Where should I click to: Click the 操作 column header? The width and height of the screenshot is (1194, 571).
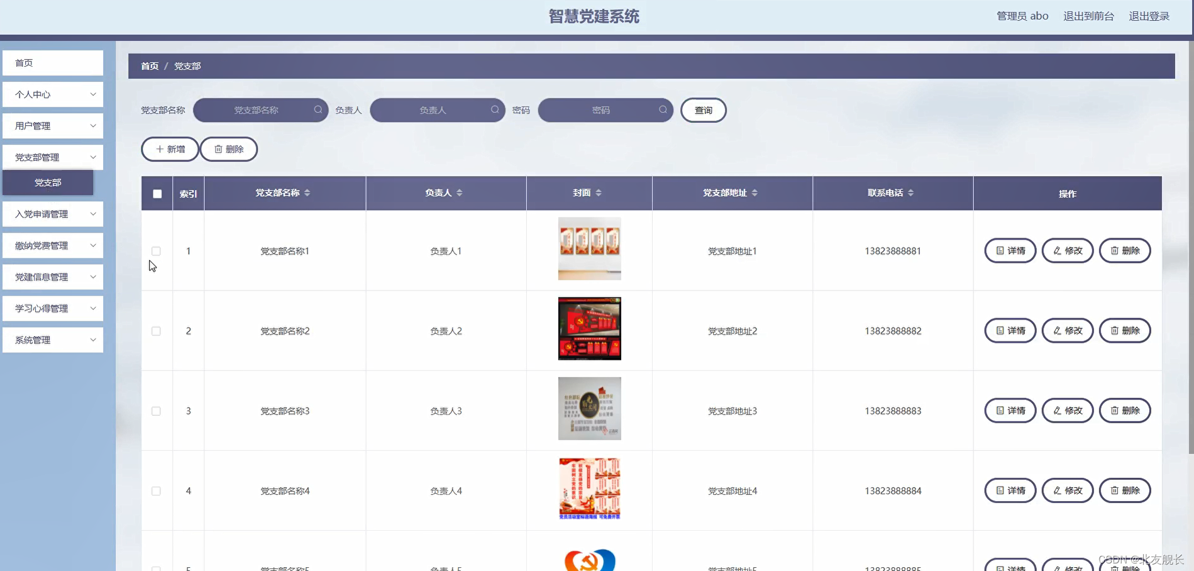1068,194
